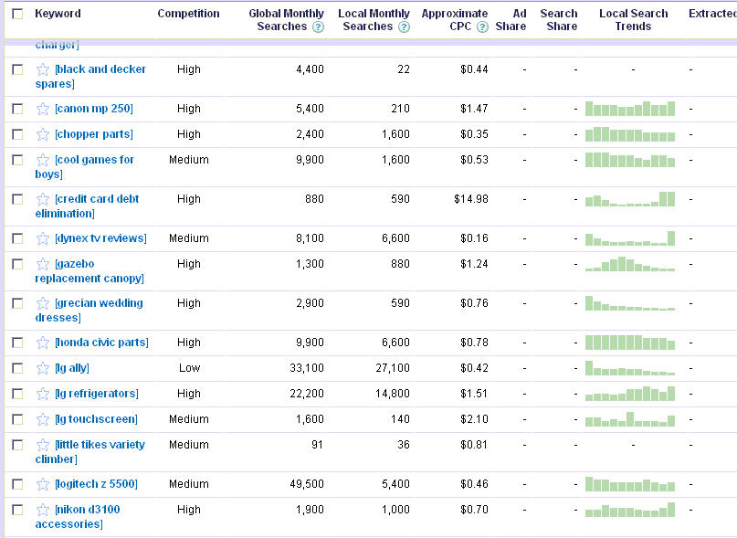Star the lg touchscreen keyword

click(x=43, y=419)
